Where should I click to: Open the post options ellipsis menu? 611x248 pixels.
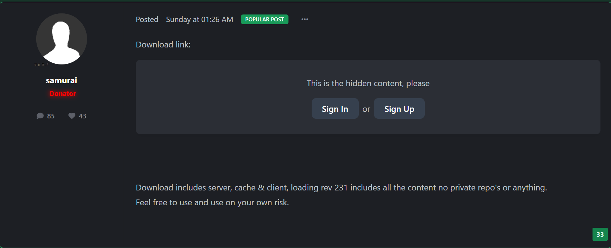304,20
